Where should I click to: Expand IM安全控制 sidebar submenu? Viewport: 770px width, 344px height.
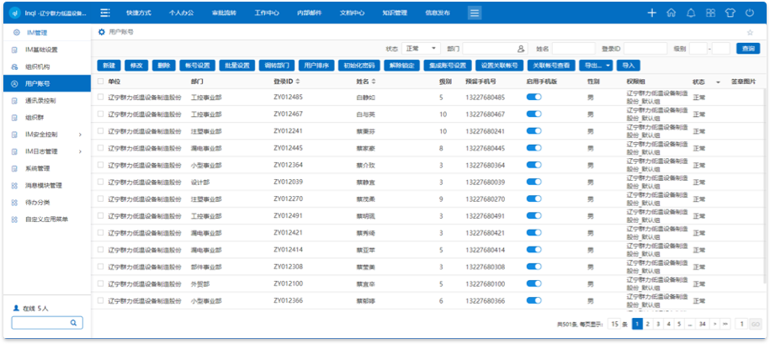[80, 135]
